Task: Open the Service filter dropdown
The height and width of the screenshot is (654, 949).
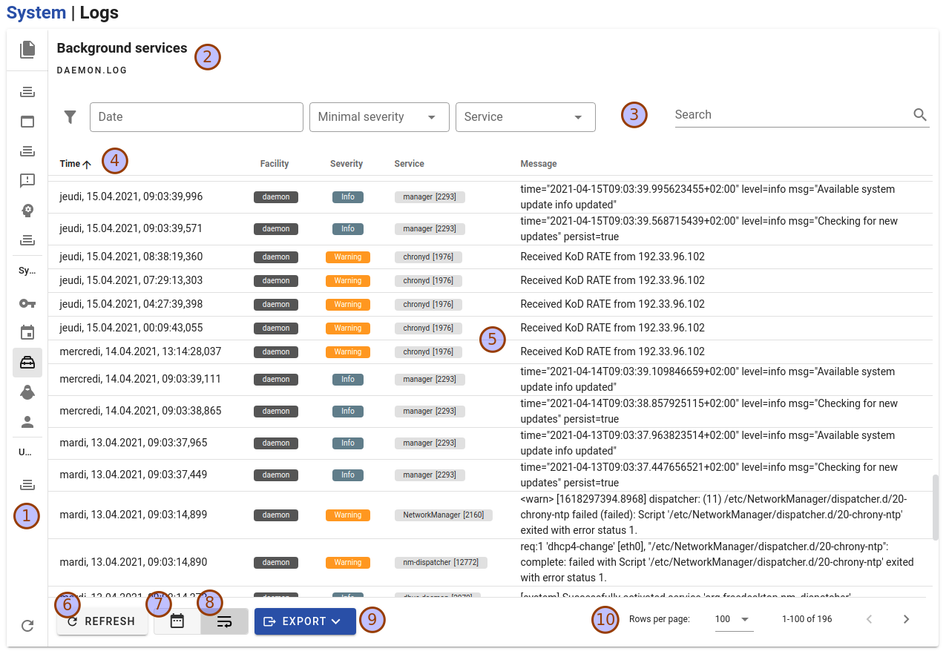Action: tap(525, 117)
